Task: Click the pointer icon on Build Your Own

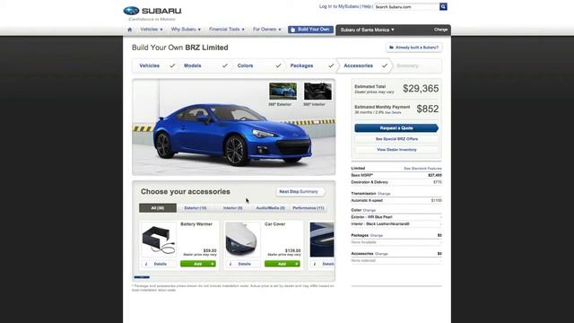Action: coord(292,30)
